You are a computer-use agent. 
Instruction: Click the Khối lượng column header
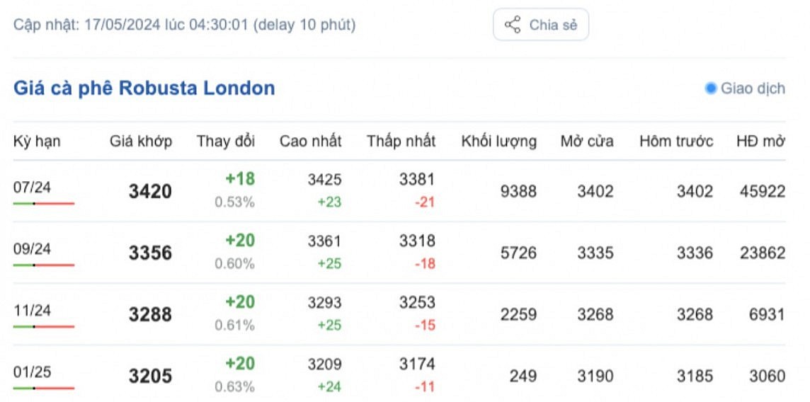[498, 141]
